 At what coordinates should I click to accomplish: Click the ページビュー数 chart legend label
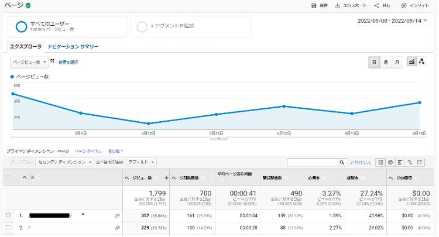32,77
